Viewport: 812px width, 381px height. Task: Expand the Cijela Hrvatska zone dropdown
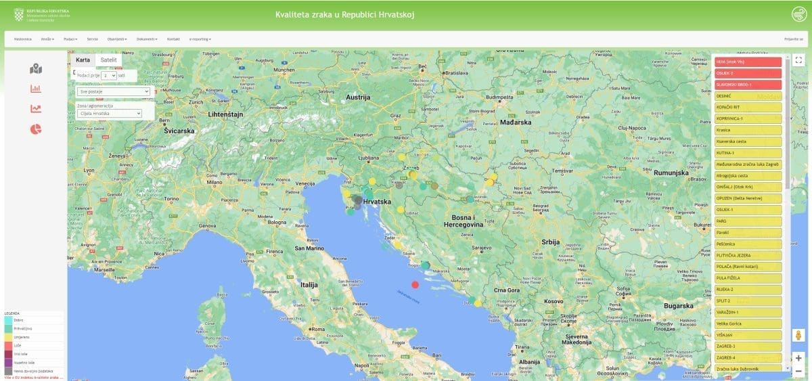[x=109, y=114]
